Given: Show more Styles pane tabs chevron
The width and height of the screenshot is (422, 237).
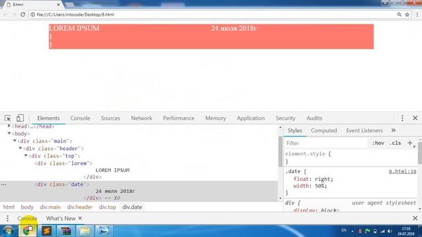Looking at the screenshot, I should pyautogui.click(x=394, y=130).
